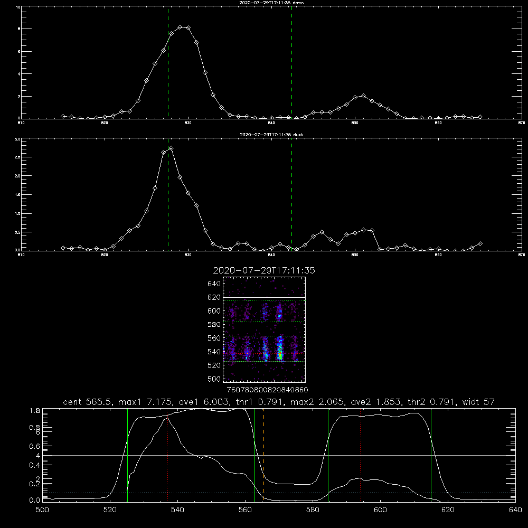
Task: Click the '500' label on bottom plot x-axis
Action: (x=42, y=510)
